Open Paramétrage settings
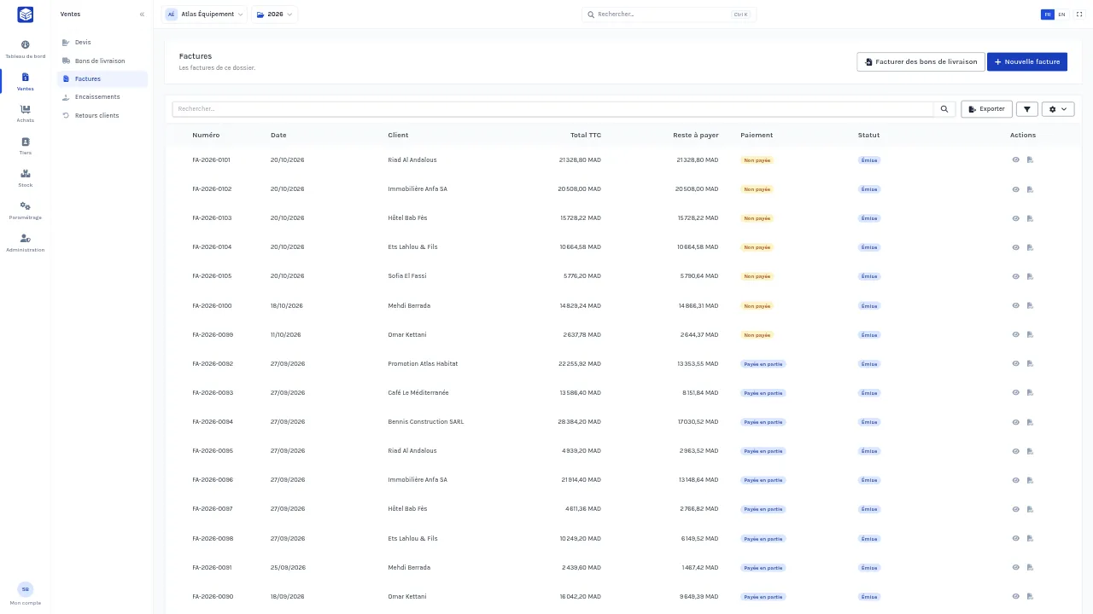1093x614 pixels. pos(25,211)
